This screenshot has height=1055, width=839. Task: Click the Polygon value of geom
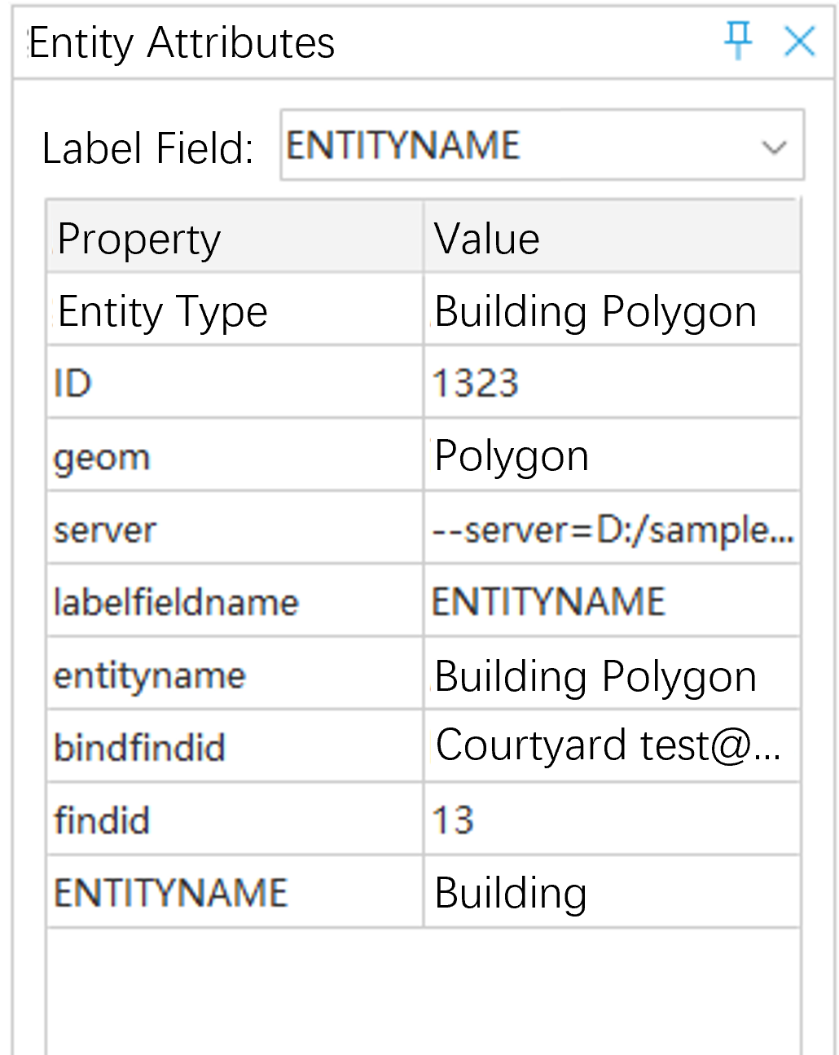point(512,455)
